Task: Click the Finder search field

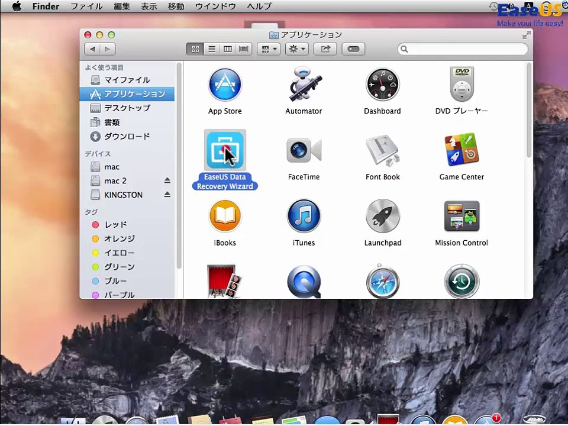Action: [x=463, y=49]
